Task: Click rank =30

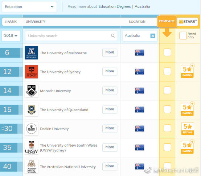Action: tap(7, 129)
